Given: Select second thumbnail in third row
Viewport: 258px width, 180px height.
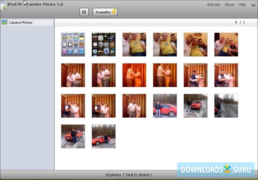Looking at the screenshot, I should (x=104, y=106).
